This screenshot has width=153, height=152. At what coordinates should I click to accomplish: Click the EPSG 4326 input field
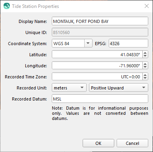coord(128,43)
